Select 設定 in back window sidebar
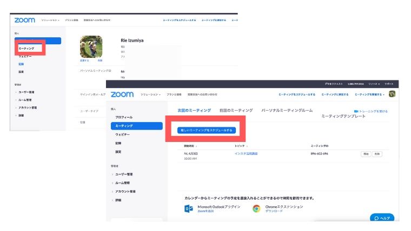Image resolution: width=411 pixels, height=231 pixels. (21, 72)
